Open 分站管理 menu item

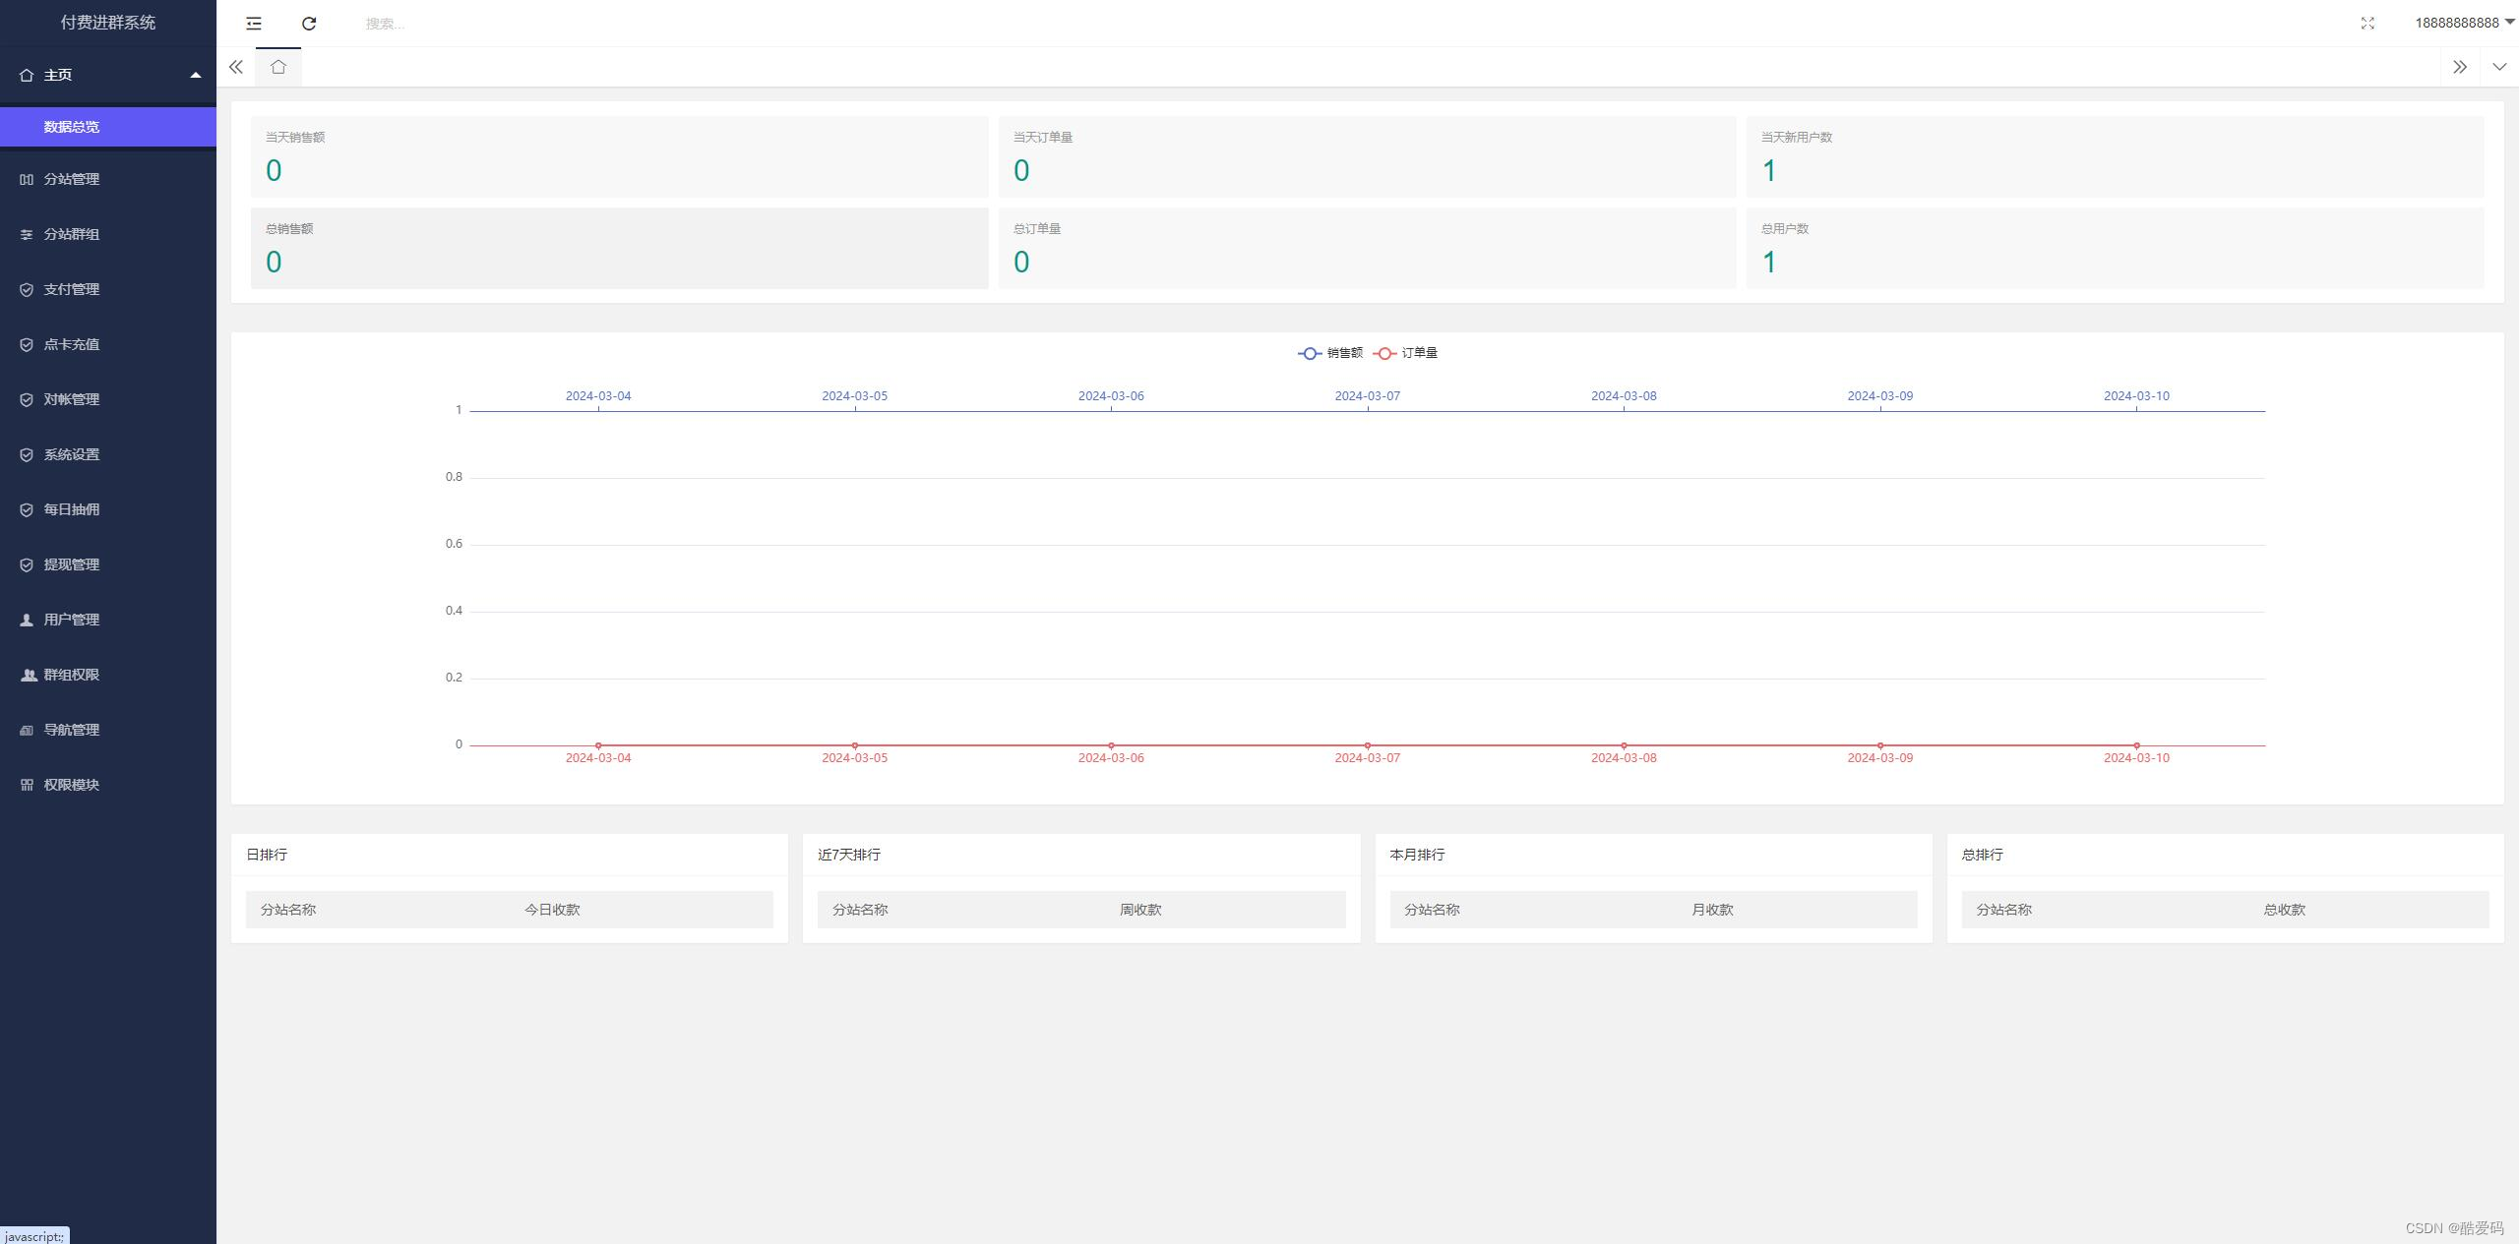pyautogui.click(x=108, y=179)
